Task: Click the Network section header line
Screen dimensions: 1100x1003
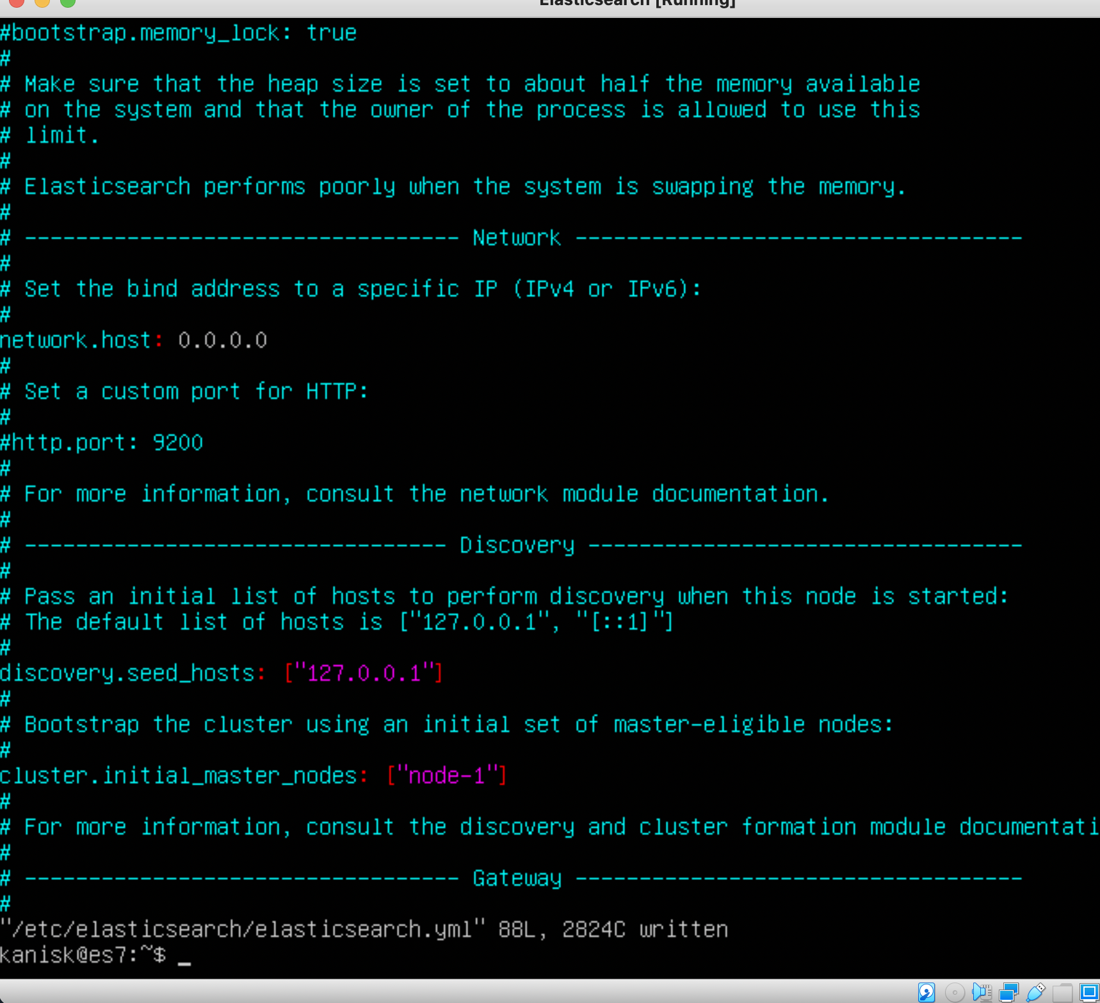Action: tap(516, 237)
